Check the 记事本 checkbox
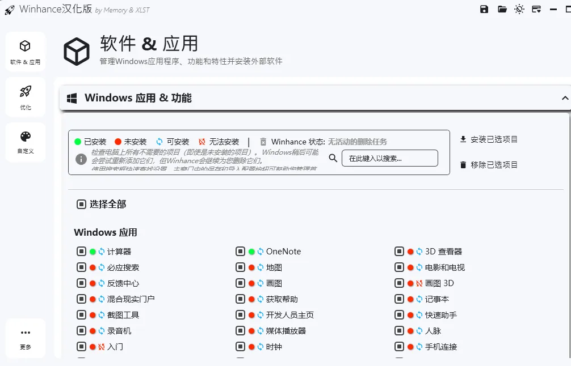Viewport: 571px width, 366px height. coord(399,299)
